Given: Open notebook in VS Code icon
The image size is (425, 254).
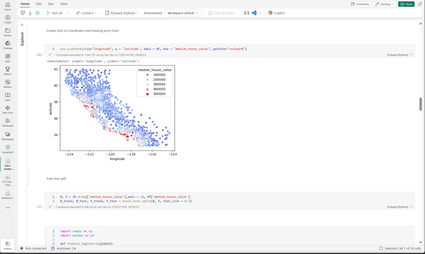Looking at the screenshot, I should click(x=254, y=13).
